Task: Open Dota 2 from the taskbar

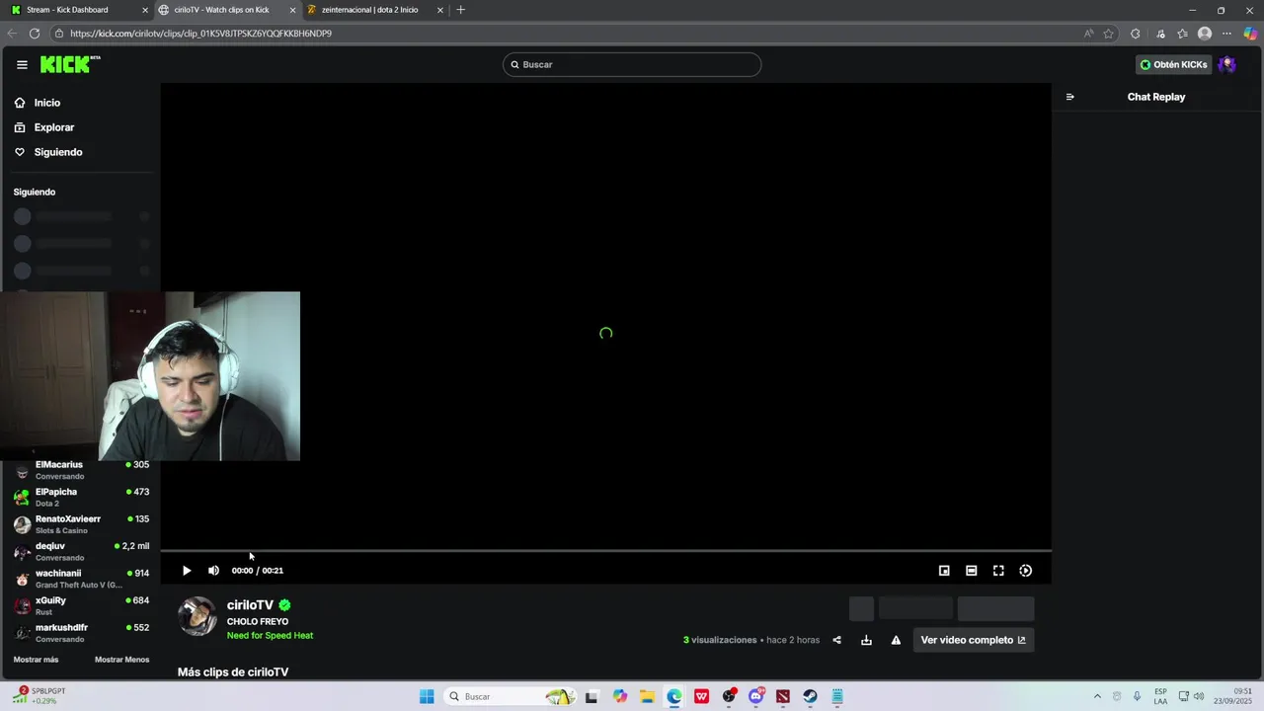Action: 783,696
